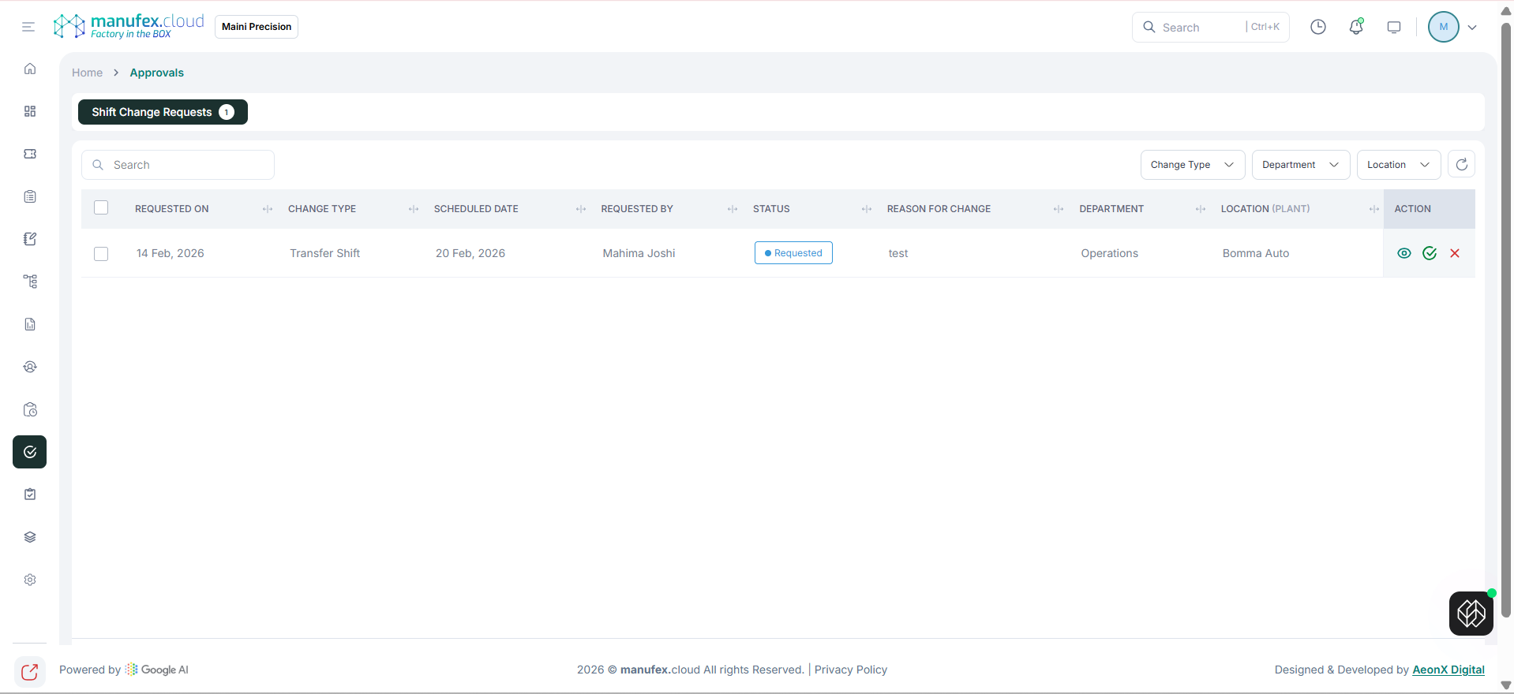Click the home icon in sidebar

[30, 69]
